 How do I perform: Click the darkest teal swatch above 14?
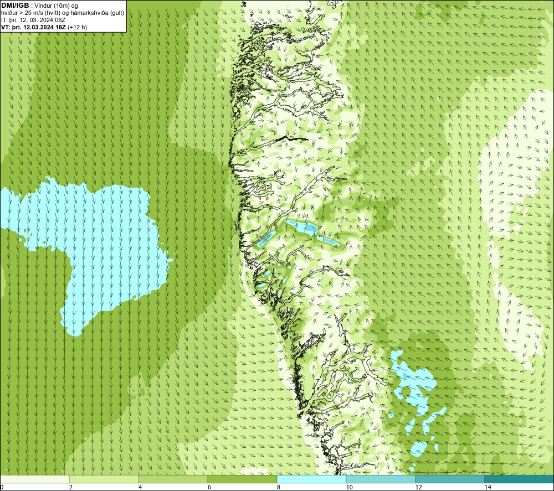coord(520,479)
